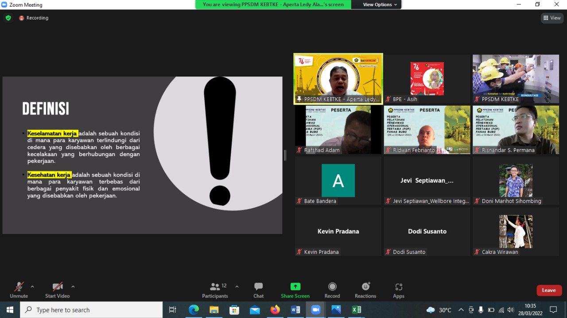Image resolution: width=567 pixels, height=318 pixels.
Task: Click the green Share Screen icon
Action: pos(295,287)
